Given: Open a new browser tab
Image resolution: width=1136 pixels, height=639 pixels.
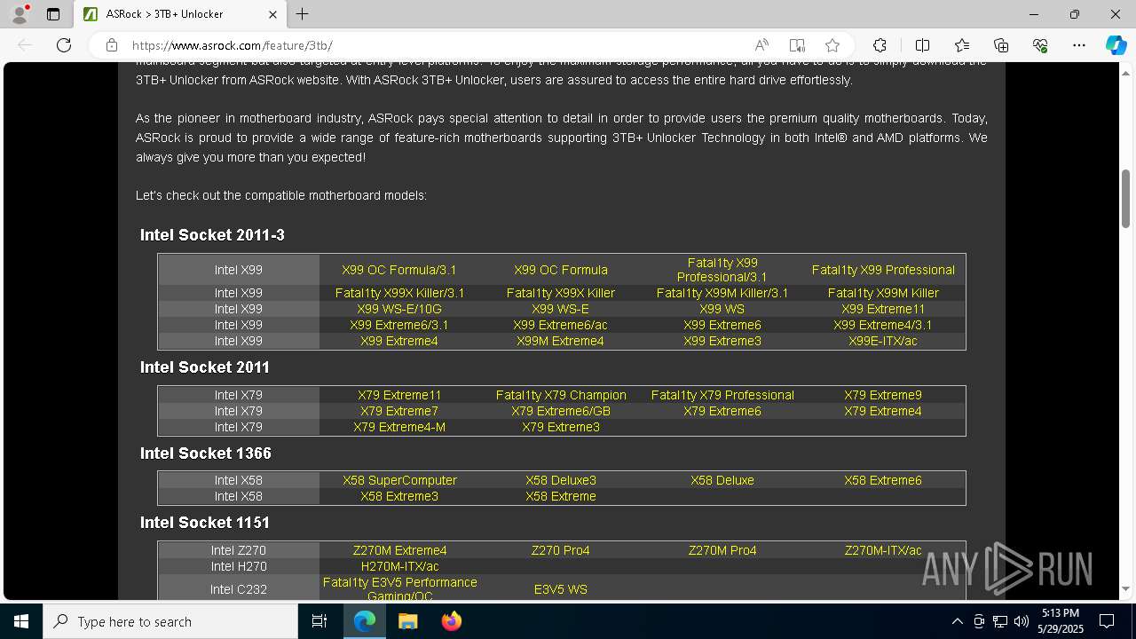Looking at the screenshot, I should [x=302, y=14].
